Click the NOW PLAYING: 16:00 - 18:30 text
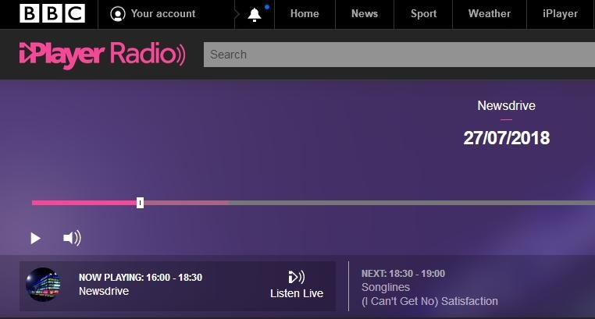 click(141, 278)
